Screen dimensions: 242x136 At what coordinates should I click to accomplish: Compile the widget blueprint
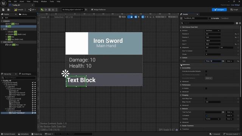(x=19, y=10)
